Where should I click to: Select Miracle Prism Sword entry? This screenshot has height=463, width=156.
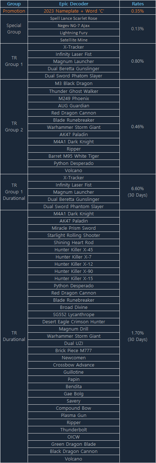coord(74,228)
